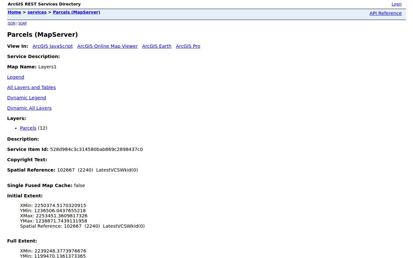
Task: Open the service in ArcGIS Pro
Action: (188, 46)
